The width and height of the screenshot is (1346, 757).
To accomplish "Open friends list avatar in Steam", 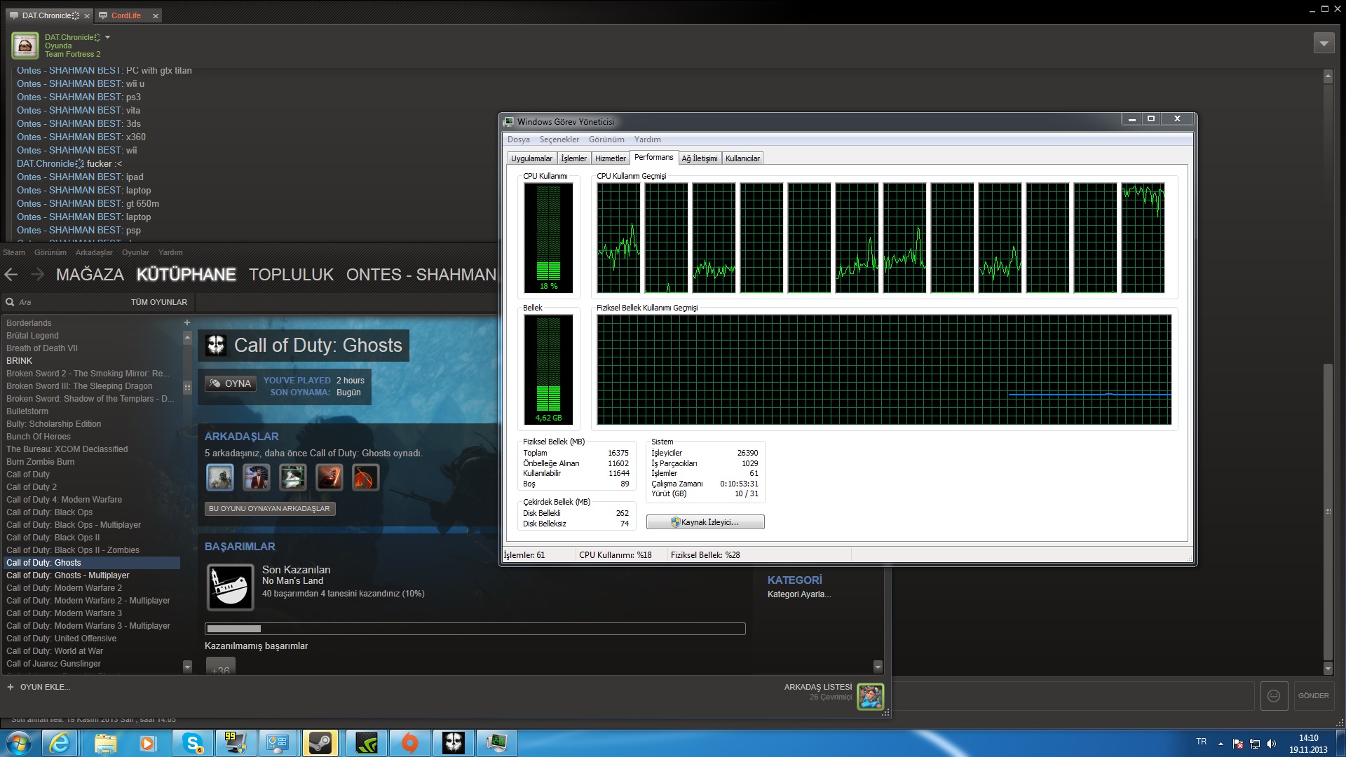I will click(871, 697).
